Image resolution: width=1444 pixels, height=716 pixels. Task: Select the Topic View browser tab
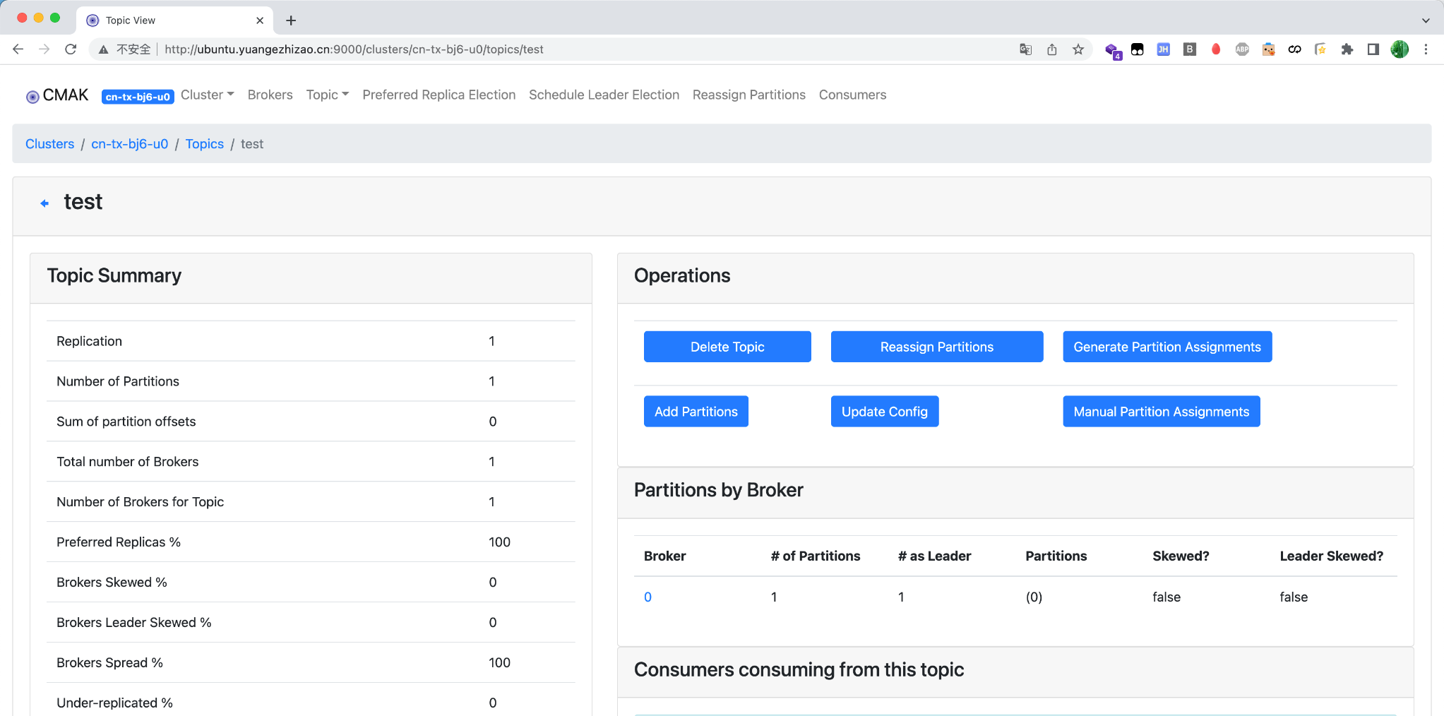(x=174, y=20)
